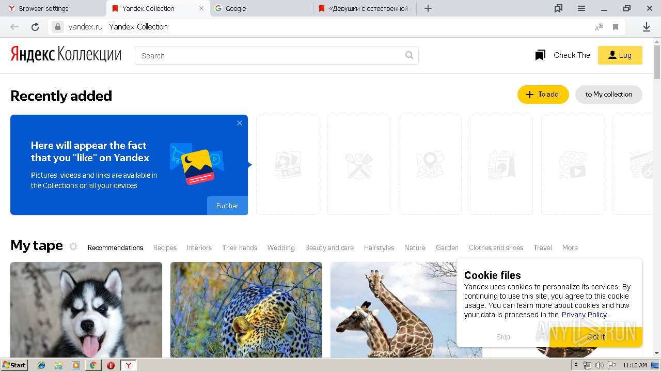Click the film reel placeholder card

[573, 165]
